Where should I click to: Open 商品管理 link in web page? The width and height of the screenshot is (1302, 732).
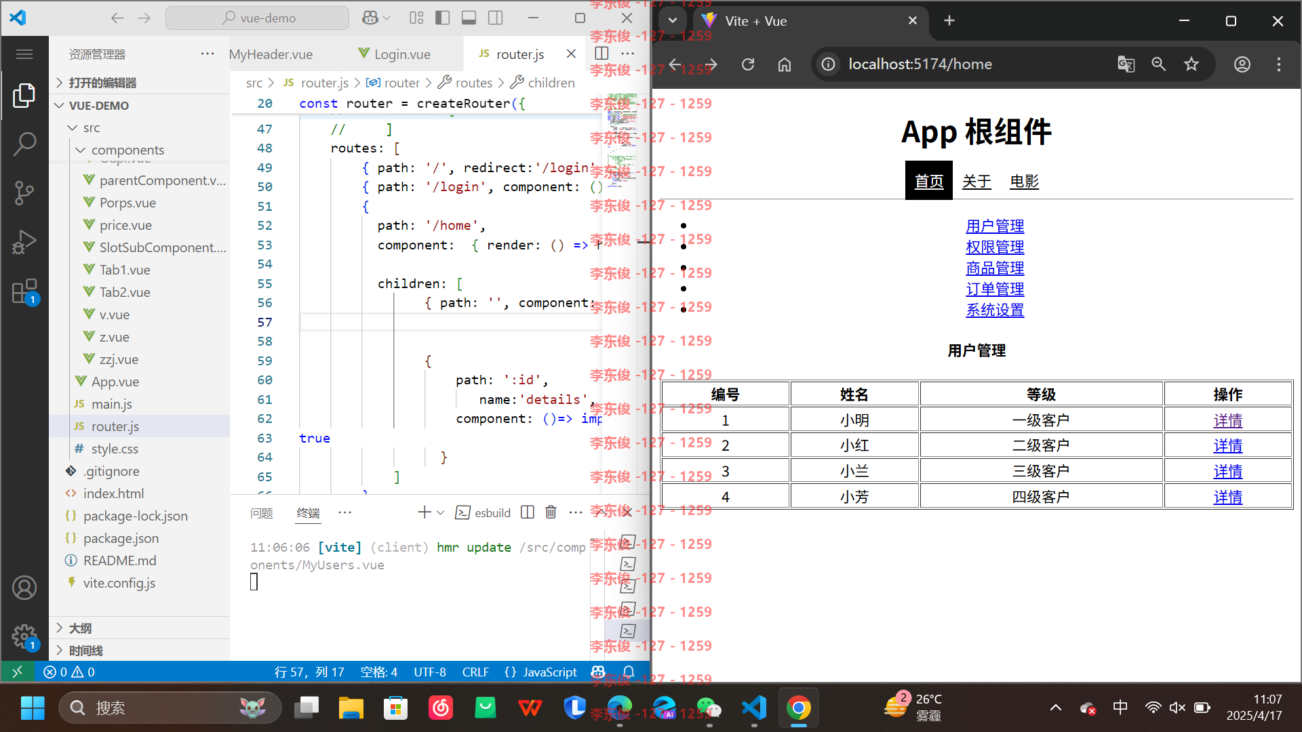click(995, 268)
